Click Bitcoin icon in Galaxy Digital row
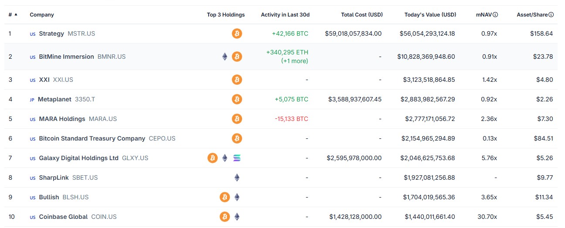 tap(213, 158)
